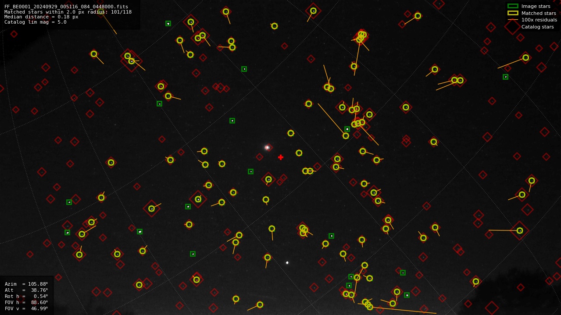Click the 'Azim = 105.88°' readout

(26, 284)
